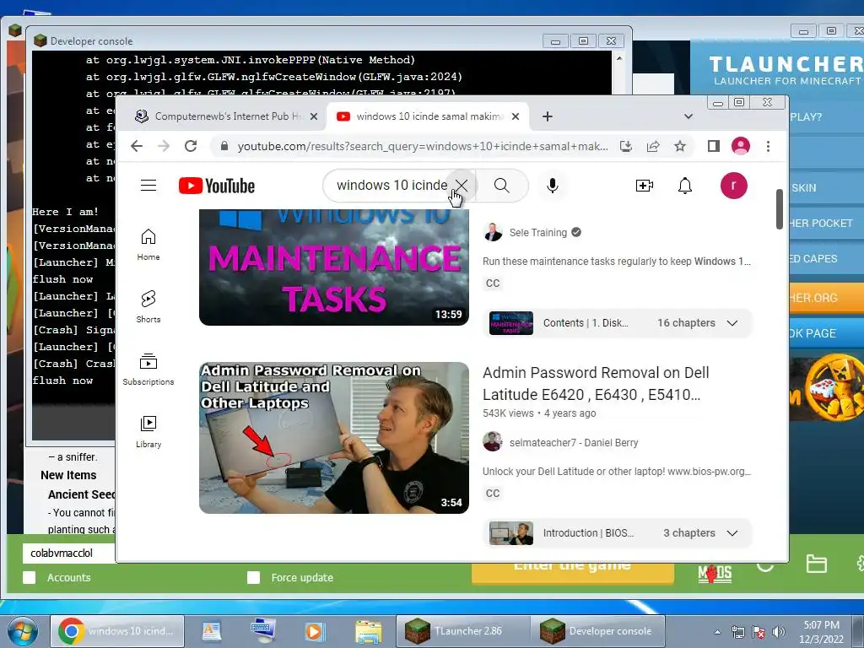Switch to Developer console in taskbar

tap(598, 631)
